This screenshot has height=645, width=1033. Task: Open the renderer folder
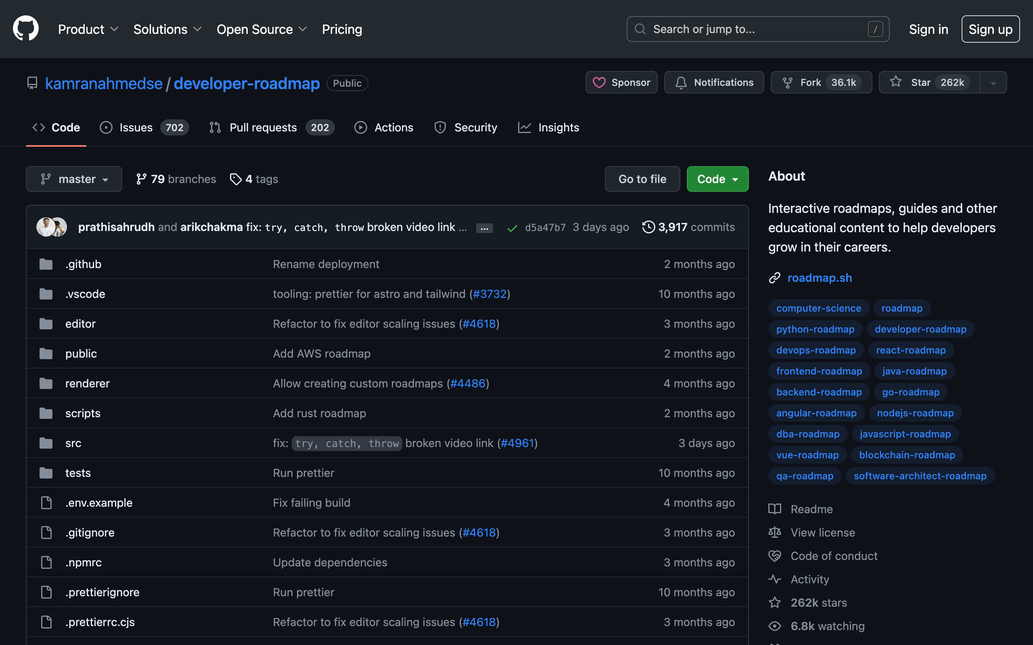88,383
